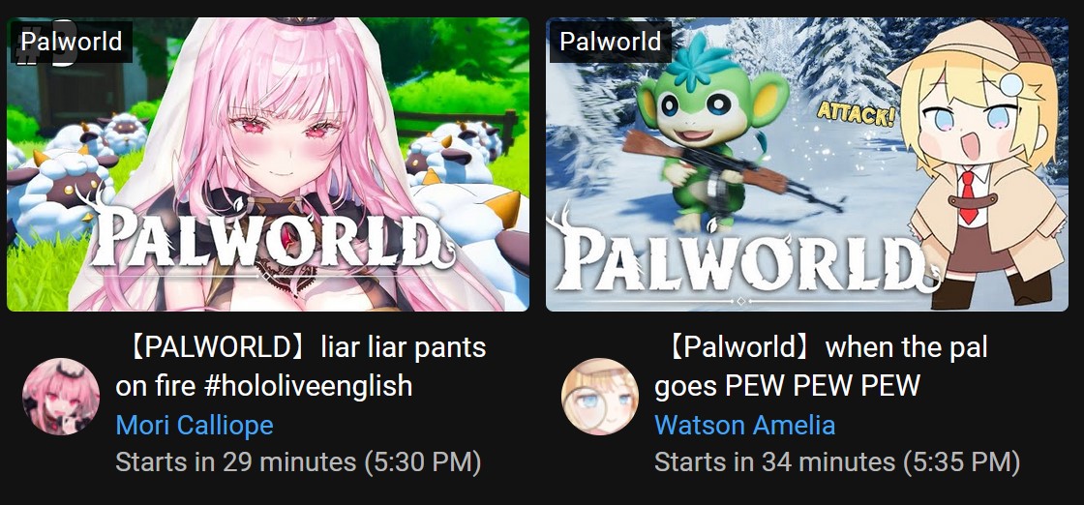
Task: Open the Mori Calliope channel link
Action: click(195, 424)
